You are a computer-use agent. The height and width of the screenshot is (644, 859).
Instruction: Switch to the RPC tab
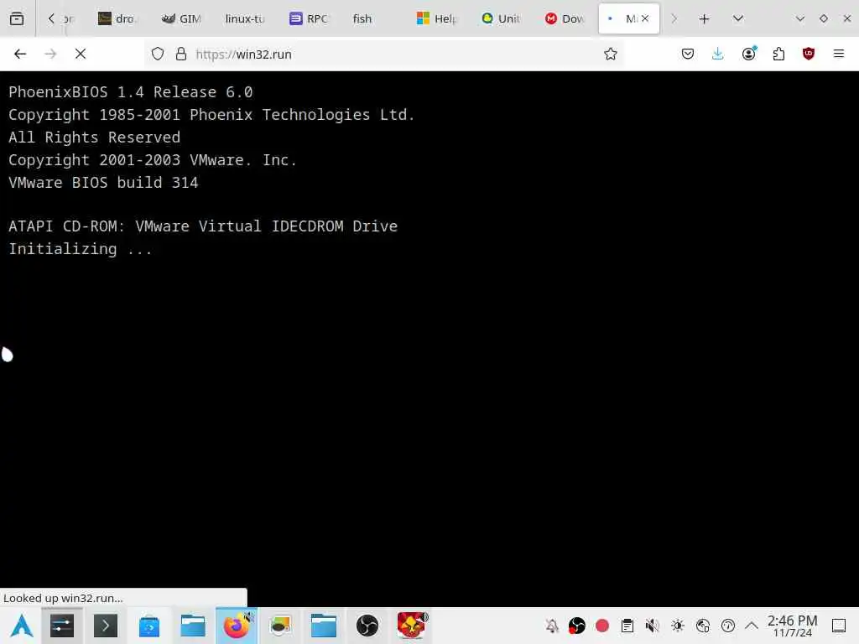click(309, 18)
